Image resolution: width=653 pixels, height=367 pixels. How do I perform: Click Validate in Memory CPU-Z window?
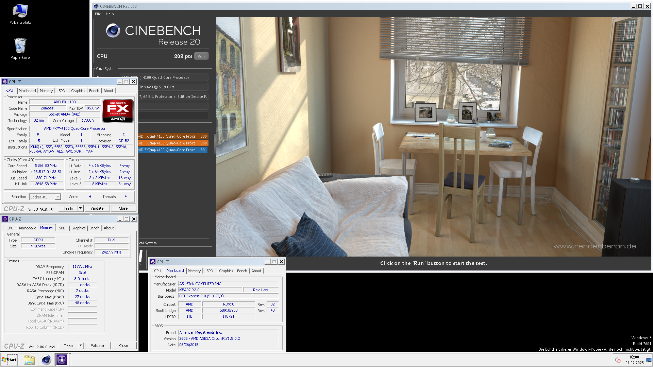tap(97, 346)
